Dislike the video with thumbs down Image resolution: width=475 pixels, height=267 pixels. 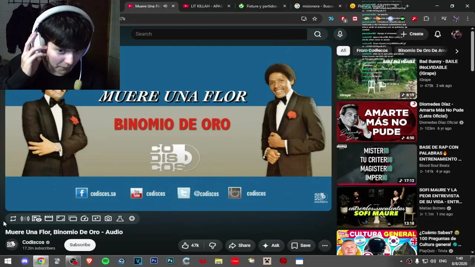[213, 245]
